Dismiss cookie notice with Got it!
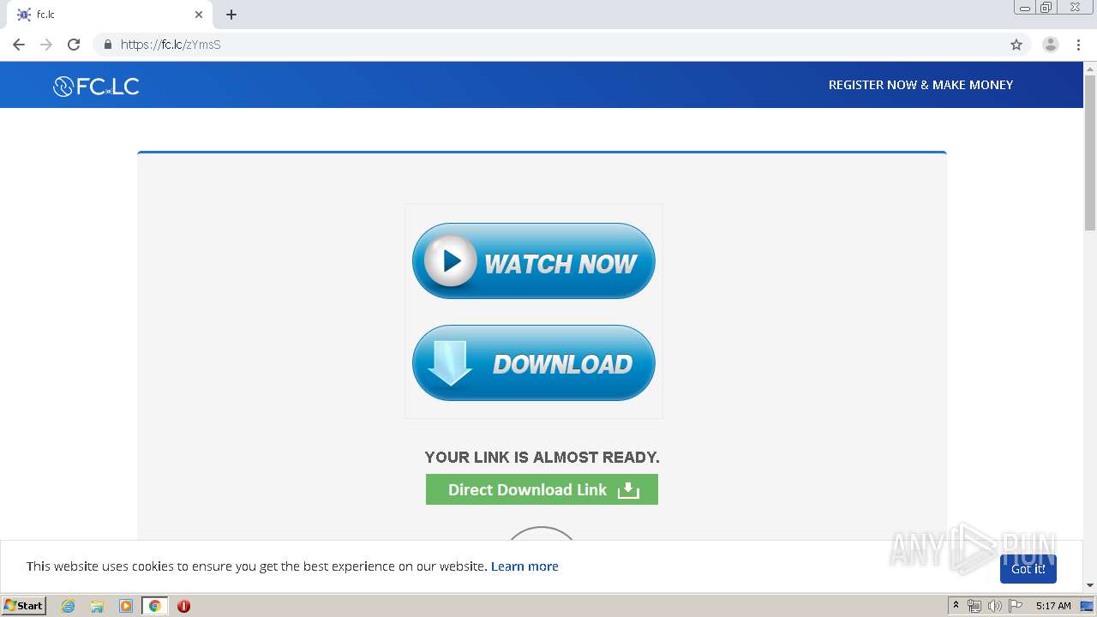1097x617 pixels. click(x=1028, y=569)
